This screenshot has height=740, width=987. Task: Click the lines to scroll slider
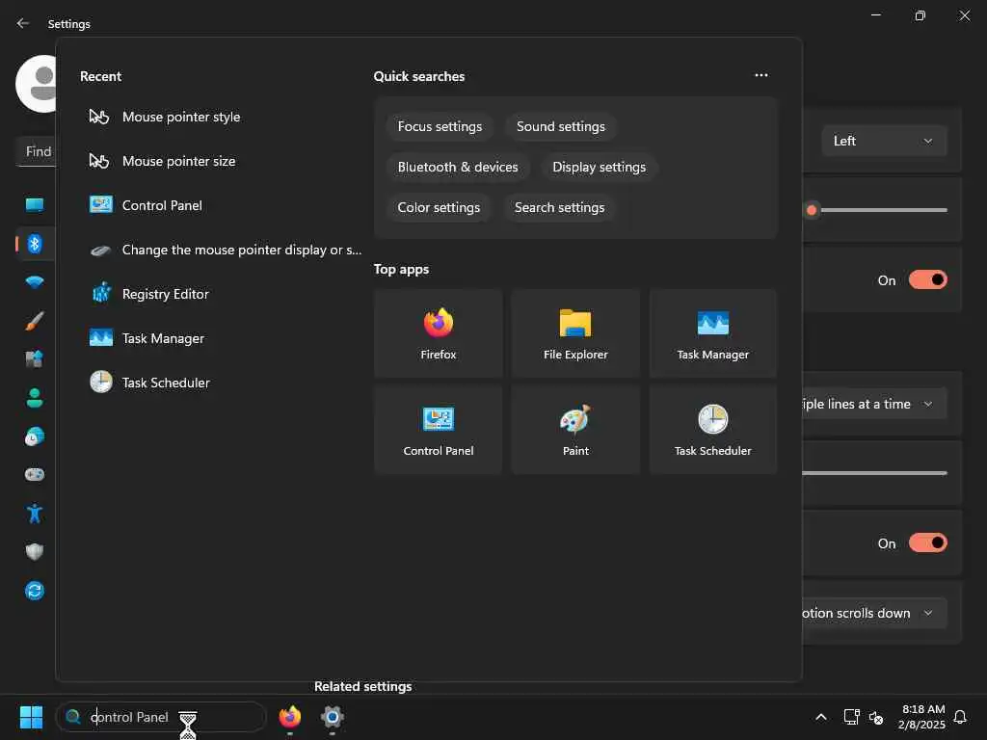click(875, 472)
